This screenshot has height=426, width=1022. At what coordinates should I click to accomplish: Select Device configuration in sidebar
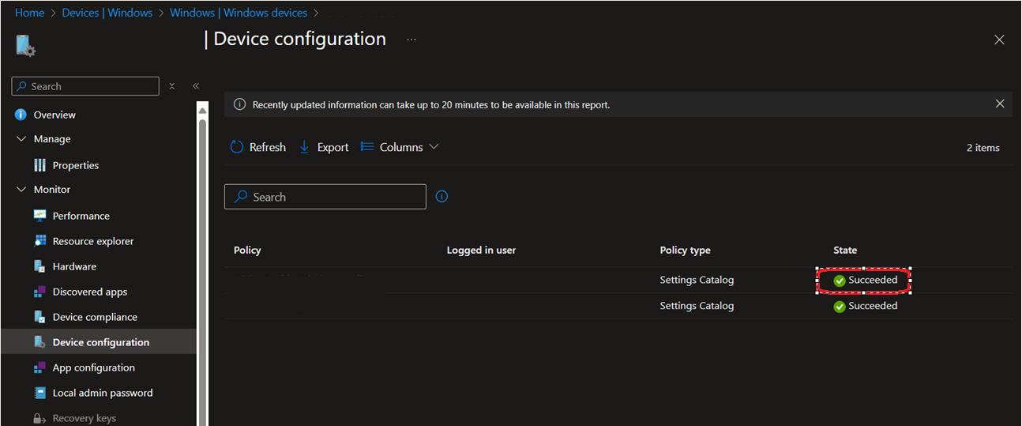(x=101, y=342)
